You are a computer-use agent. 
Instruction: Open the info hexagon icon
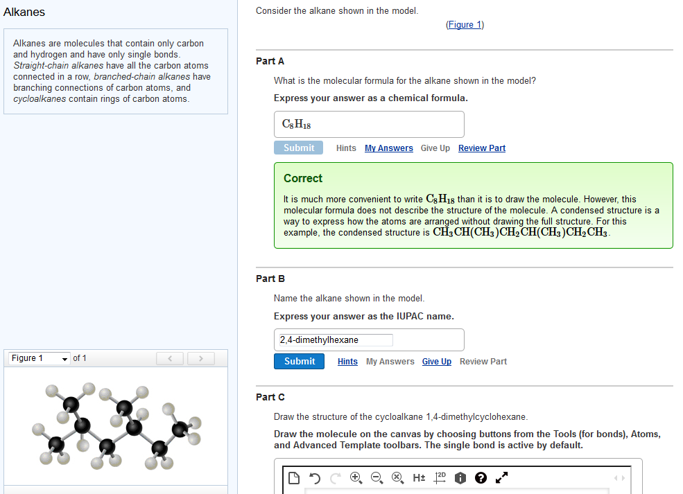(x=460, y=478)
